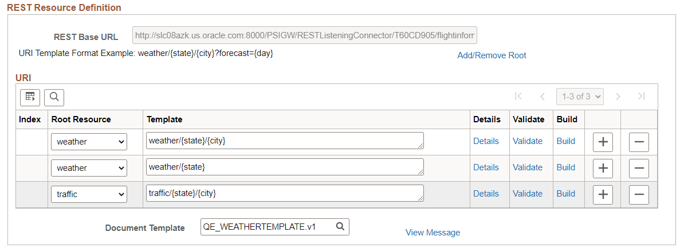Add a row after weather/{state}/{city}
The width and height of the screenshot is (684, 252).
pos(603,142)
